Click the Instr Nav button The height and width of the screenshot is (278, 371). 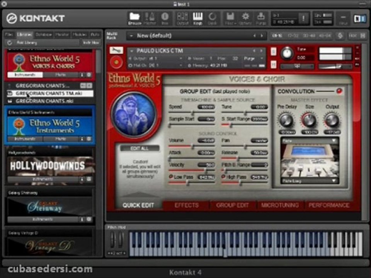(91, 43)
